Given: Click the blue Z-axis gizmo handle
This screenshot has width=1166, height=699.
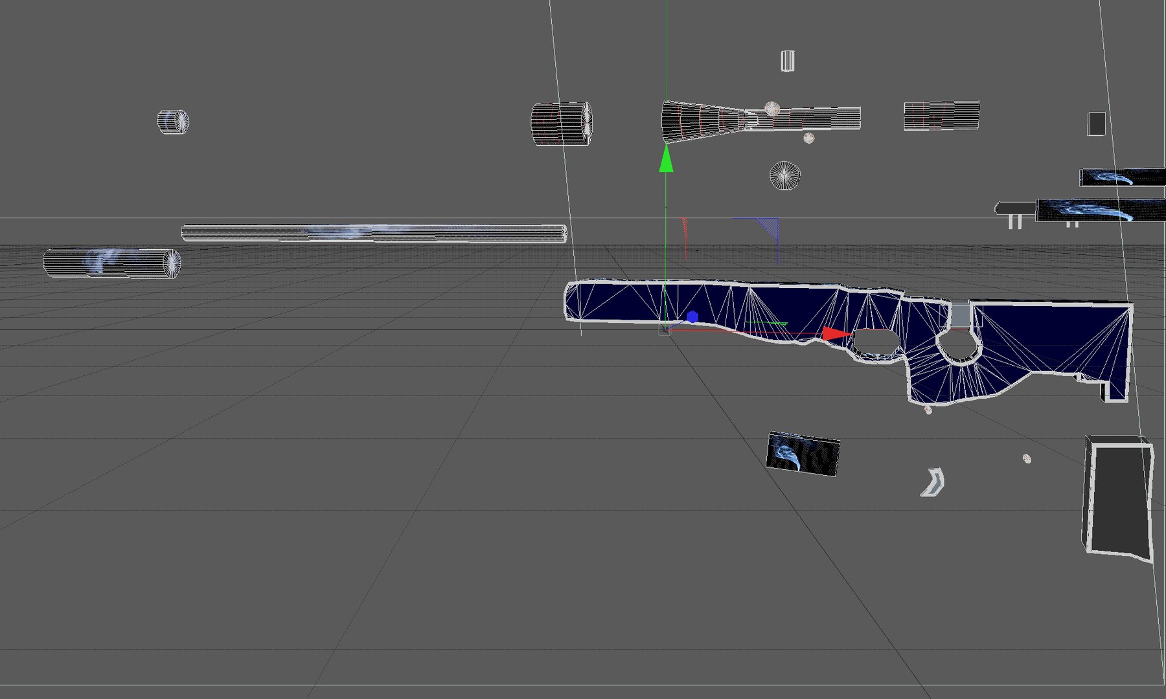Looking at the screenshot, I should pos(692,316).
